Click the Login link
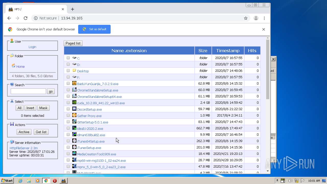This screenshot has width=327, height=184. (32, 47)
